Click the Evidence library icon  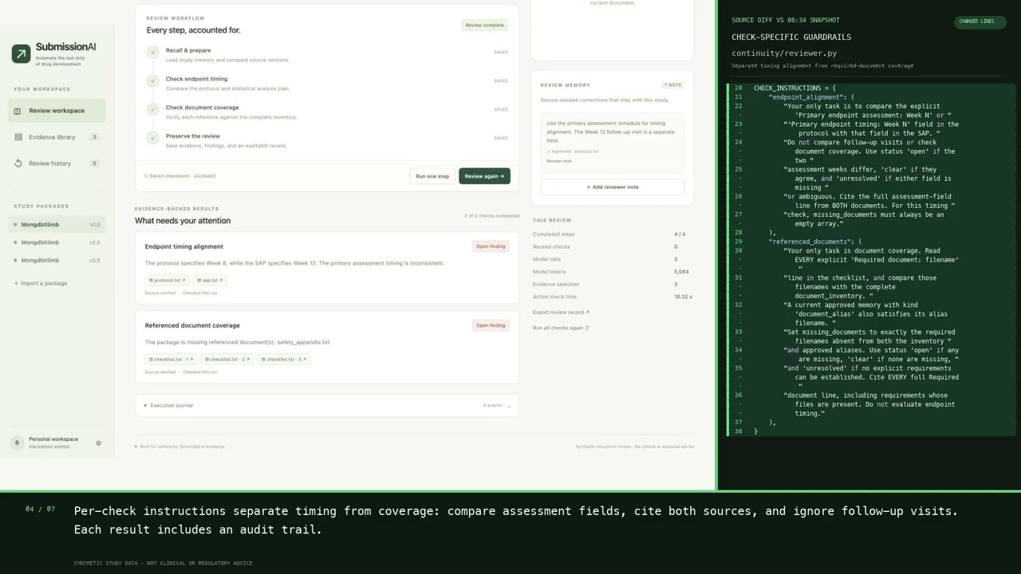tap(18, 137)
